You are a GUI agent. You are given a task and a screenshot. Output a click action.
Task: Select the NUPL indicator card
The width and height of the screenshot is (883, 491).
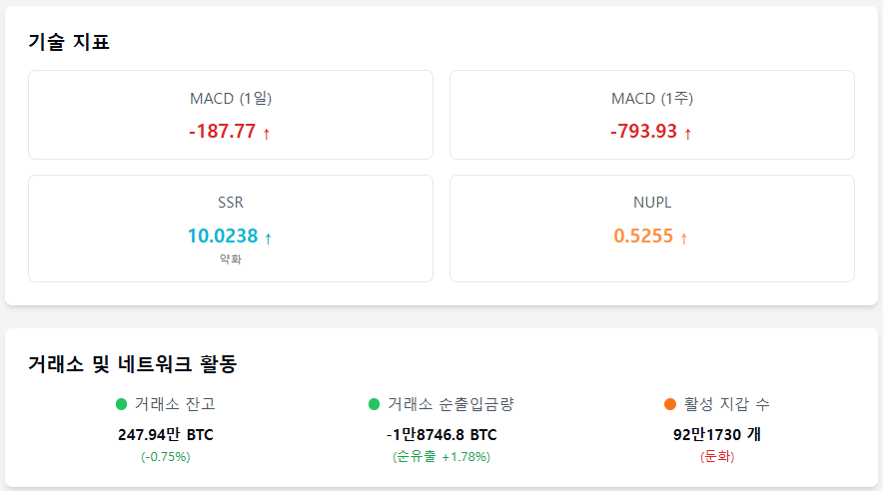[652, 229]
